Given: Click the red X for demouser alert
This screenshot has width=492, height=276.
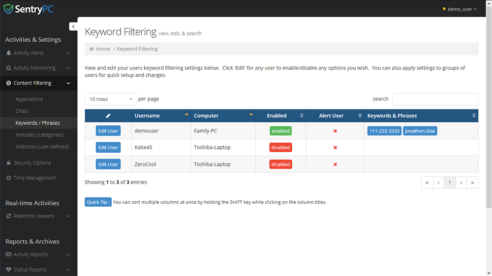Looking at the screenshot, I should [x=335, y=131].
